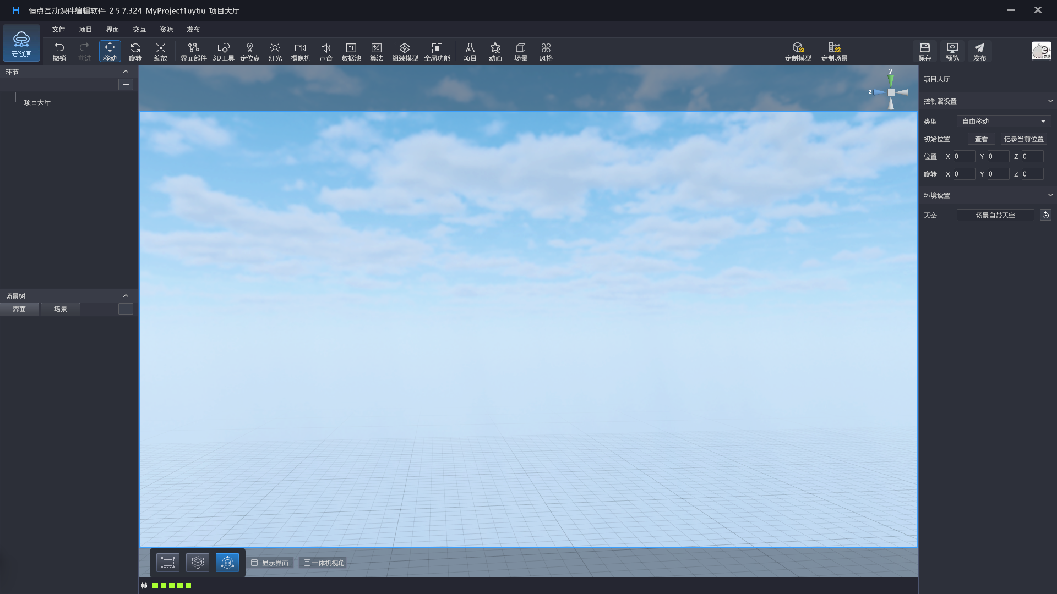
Task: Collapse the 场景树 panel
Action: 126,296
